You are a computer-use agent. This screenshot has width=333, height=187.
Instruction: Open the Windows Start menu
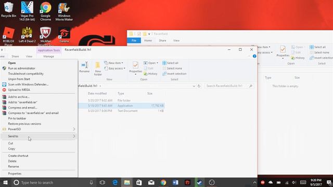(5, 182)
